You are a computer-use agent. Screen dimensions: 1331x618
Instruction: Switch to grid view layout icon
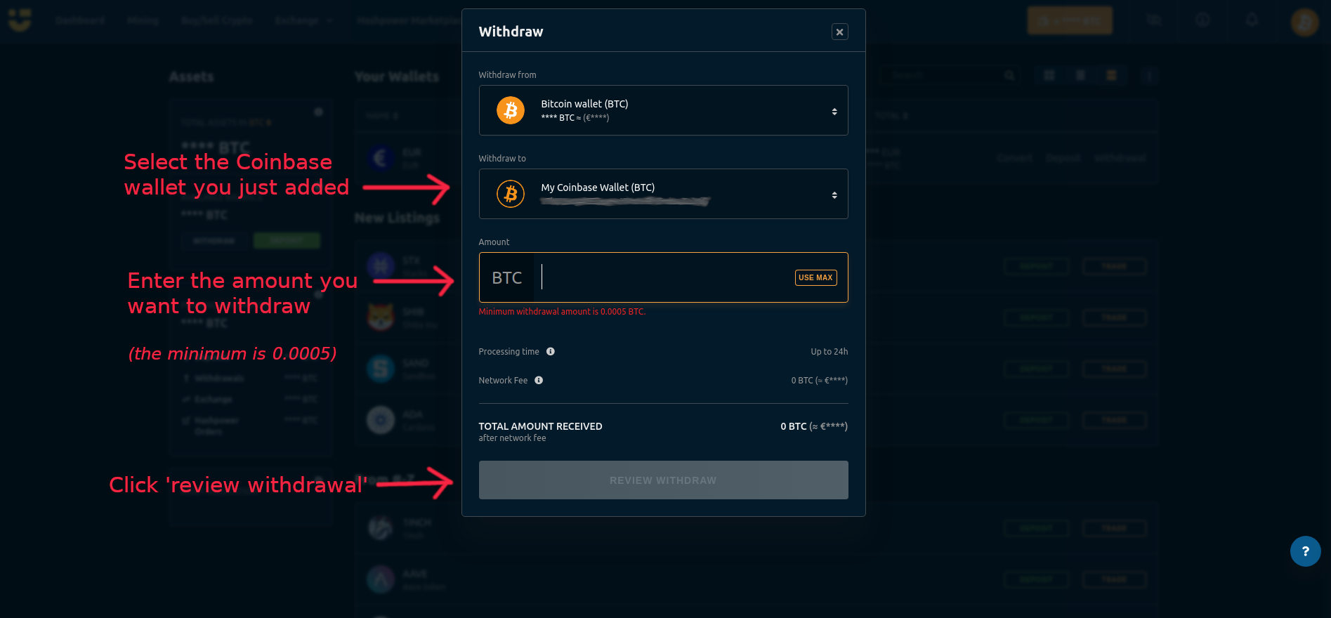click(1049, 75)
